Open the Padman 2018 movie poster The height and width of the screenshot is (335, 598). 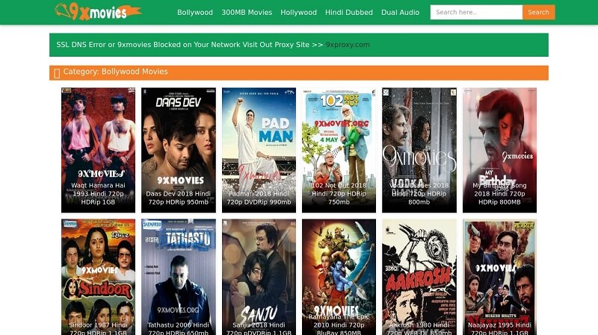click(259, 150)
